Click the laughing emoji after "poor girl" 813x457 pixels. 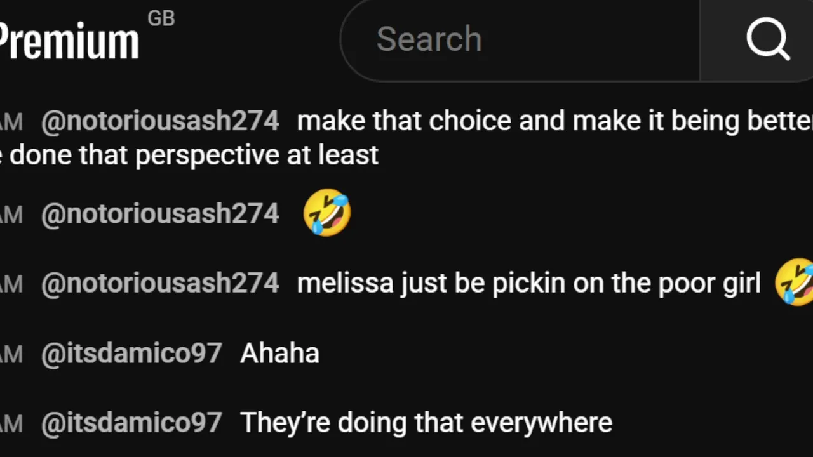click(x=795, y=282)
